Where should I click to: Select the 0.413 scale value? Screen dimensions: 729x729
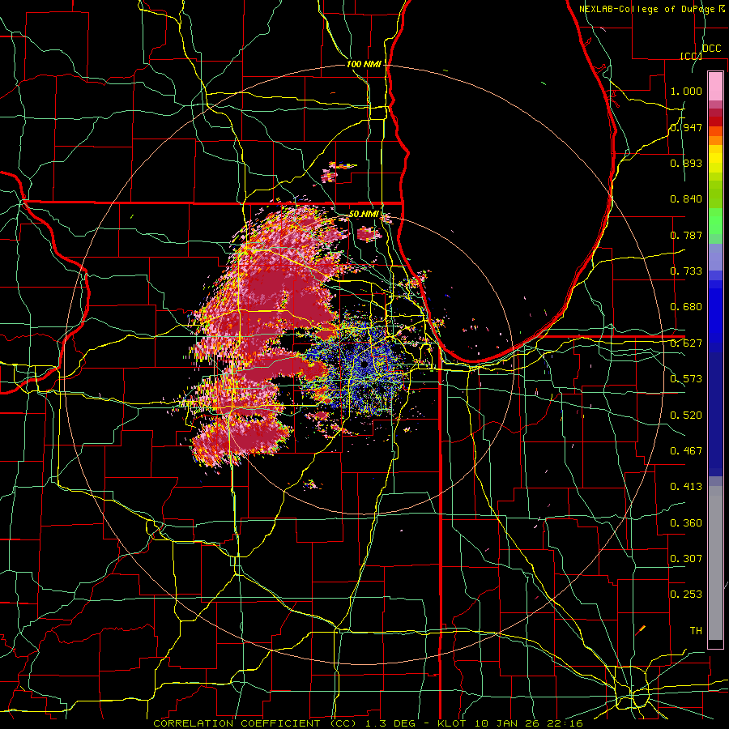(x=686, y=487)
